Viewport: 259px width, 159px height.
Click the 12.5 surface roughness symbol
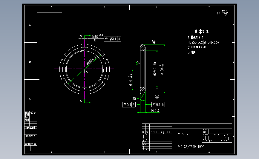click(x=225, y=13)
